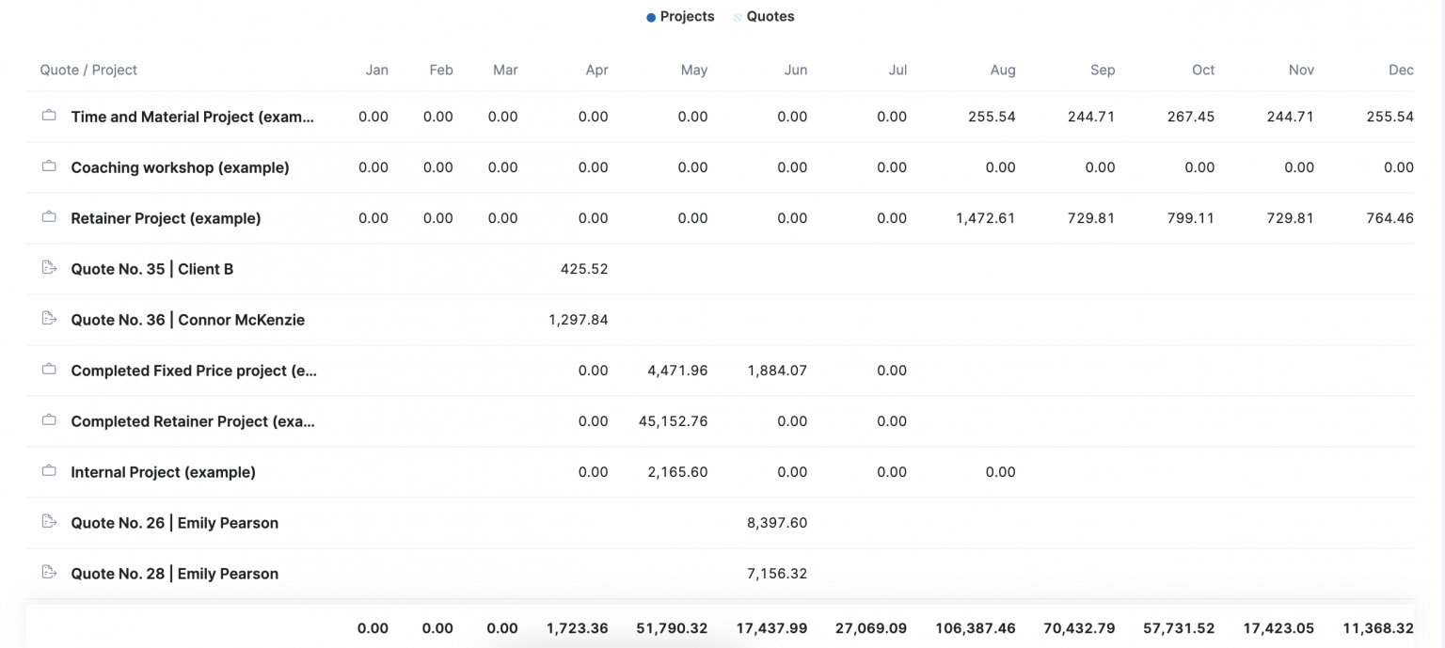This screenshot has width=1445, height=648.
Task: Click the quote icon beside Quote No. 26
Action: click(x=49, y=522)
